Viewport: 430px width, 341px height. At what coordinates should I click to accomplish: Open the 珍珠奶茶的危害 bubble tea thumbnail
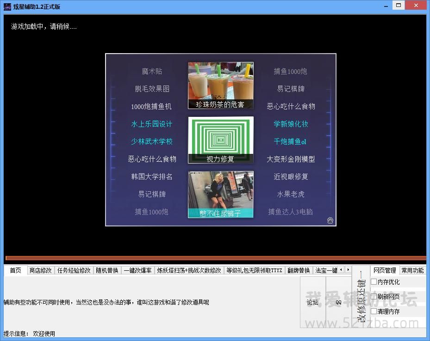coord(221,85)
